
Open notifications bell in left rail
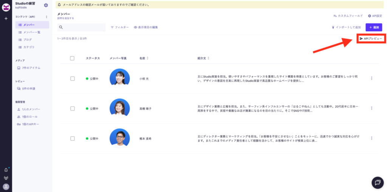(6, 170)
